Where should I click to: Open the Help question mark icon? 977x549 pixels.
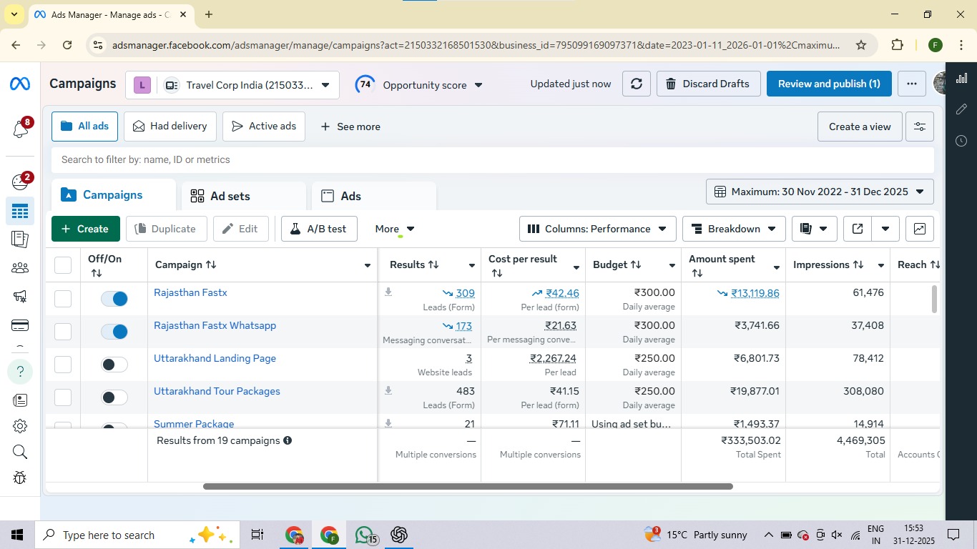[x=20, y=371]
